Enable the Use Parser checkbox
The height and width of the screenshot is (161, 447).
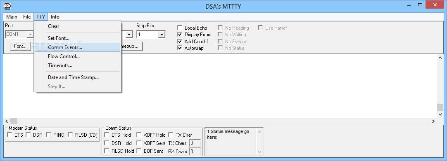260,28
